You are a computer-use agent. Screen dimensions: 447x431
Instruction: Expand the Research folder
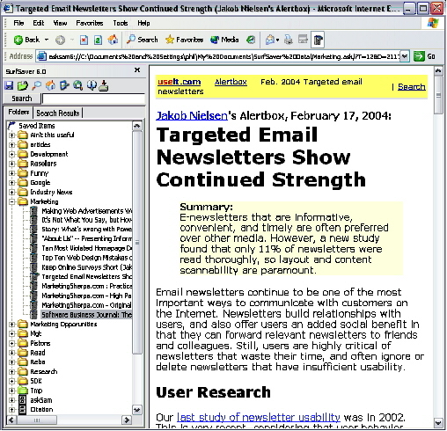11,372
